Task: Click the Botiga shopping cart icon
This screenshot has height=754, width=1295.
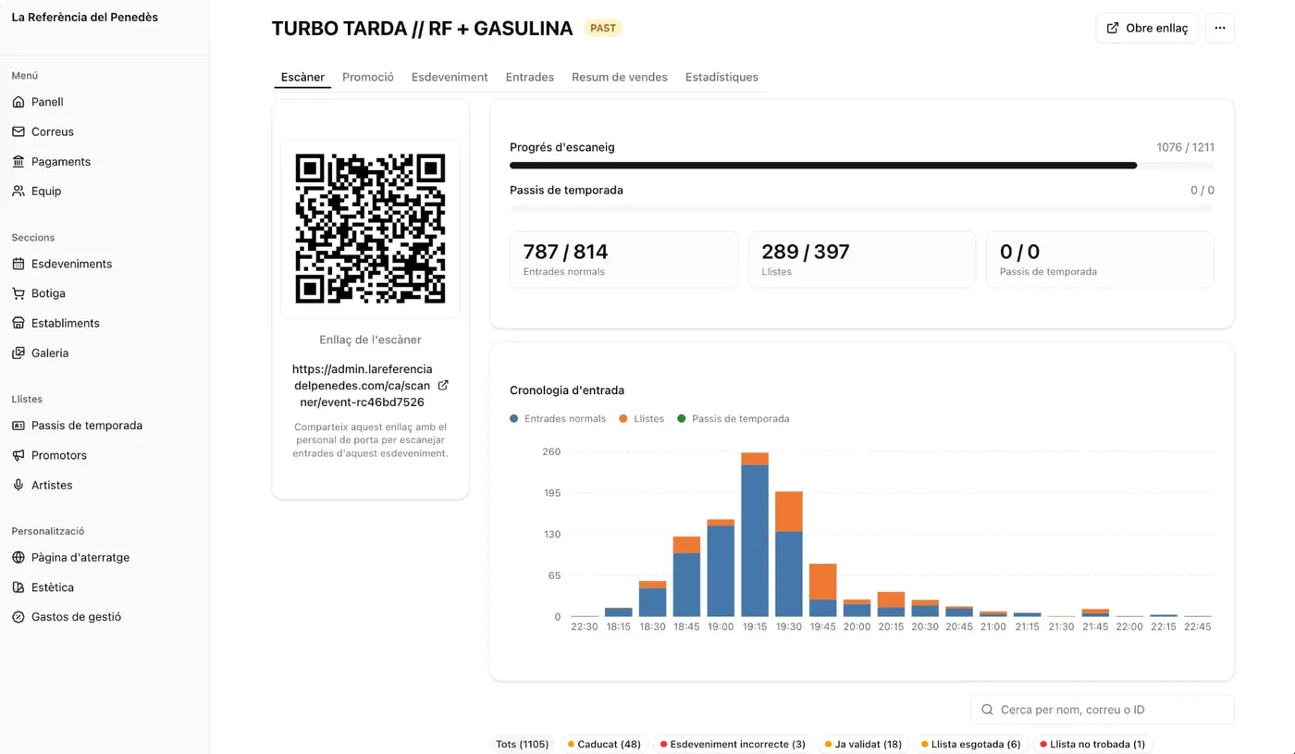Action: [18, 293]
